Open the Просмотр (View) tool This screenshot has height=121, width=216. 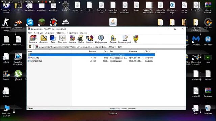62,39
